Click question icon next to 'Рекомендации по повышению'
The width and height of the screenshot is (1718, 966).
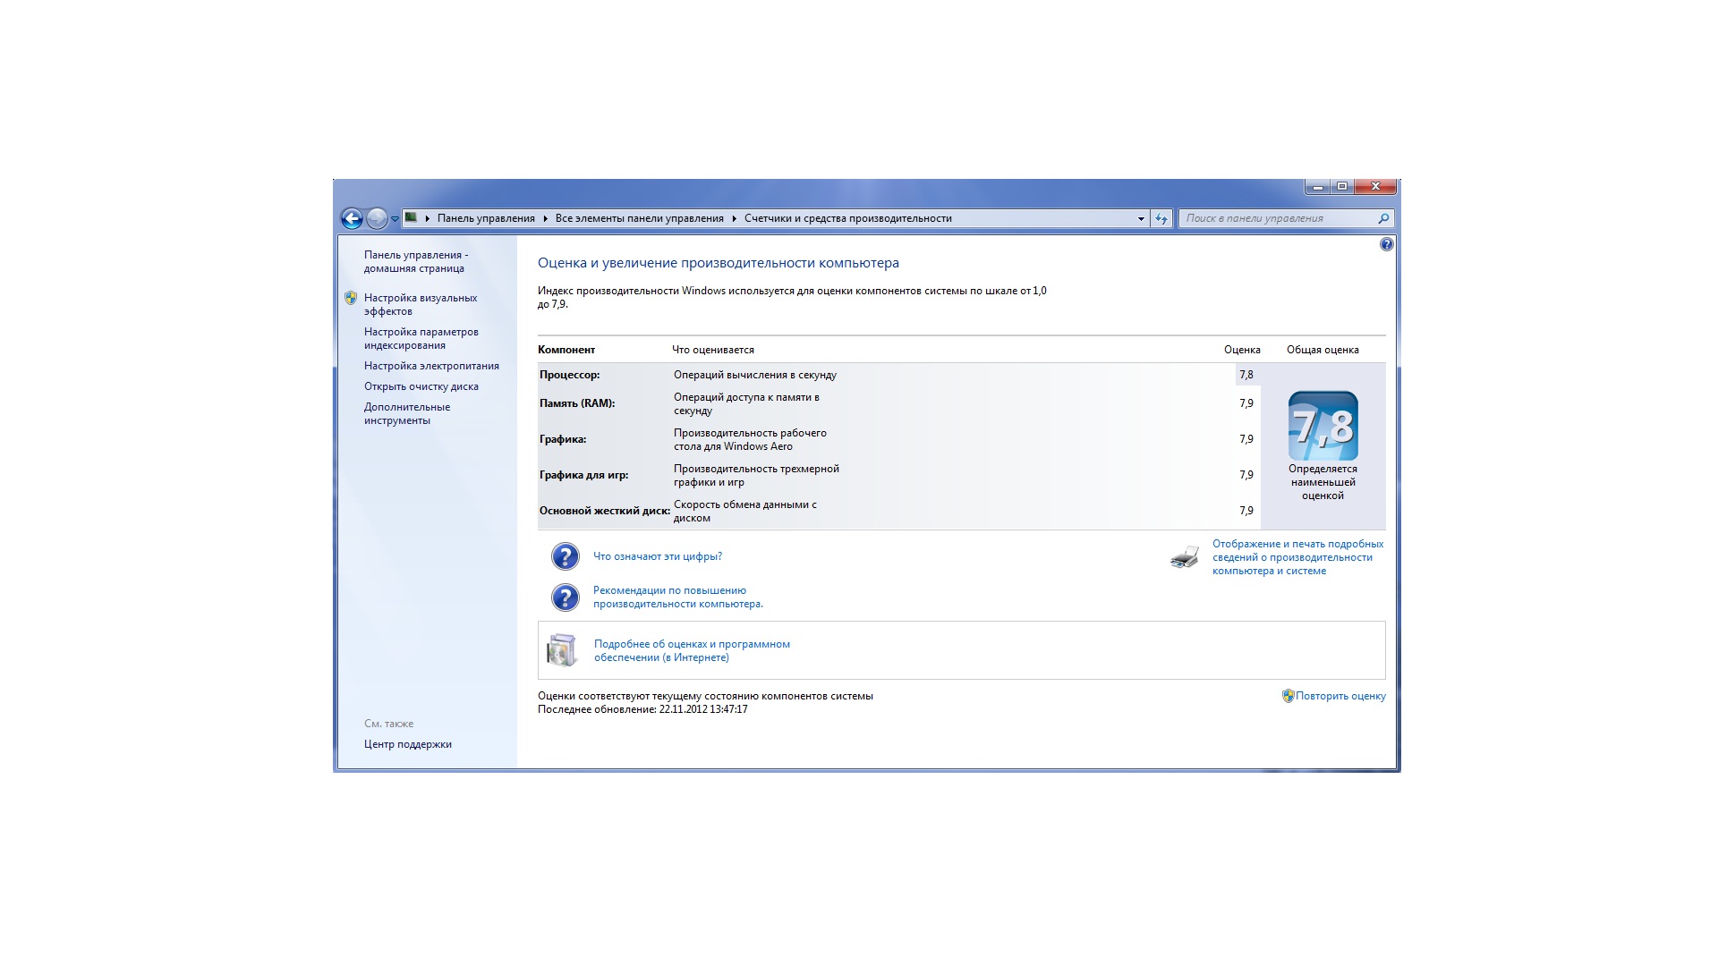[x=565, y=597]
